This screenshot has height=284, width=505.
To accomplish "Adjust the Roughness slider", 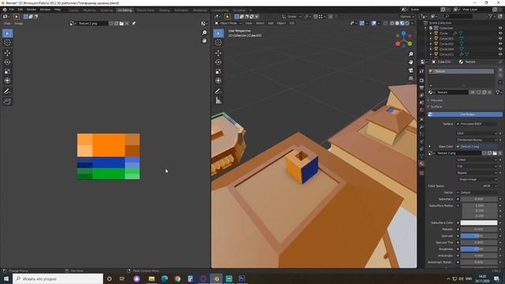I will pyautogui.click(x=479, y=249).
